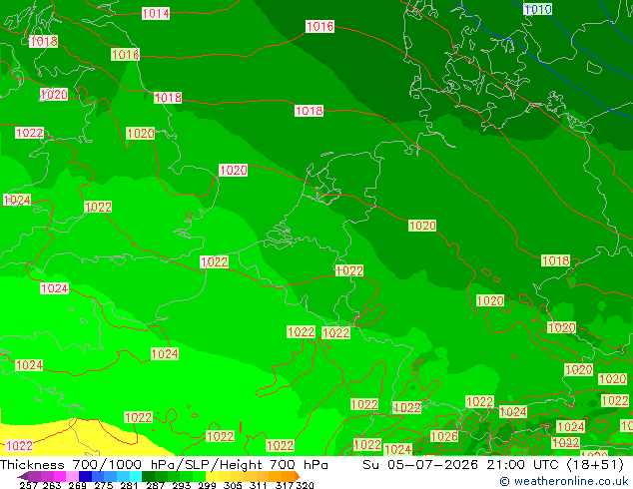Viewport: 633px width, 489px height.
Task: Click the legend value 320
Action: pos(305,485)
